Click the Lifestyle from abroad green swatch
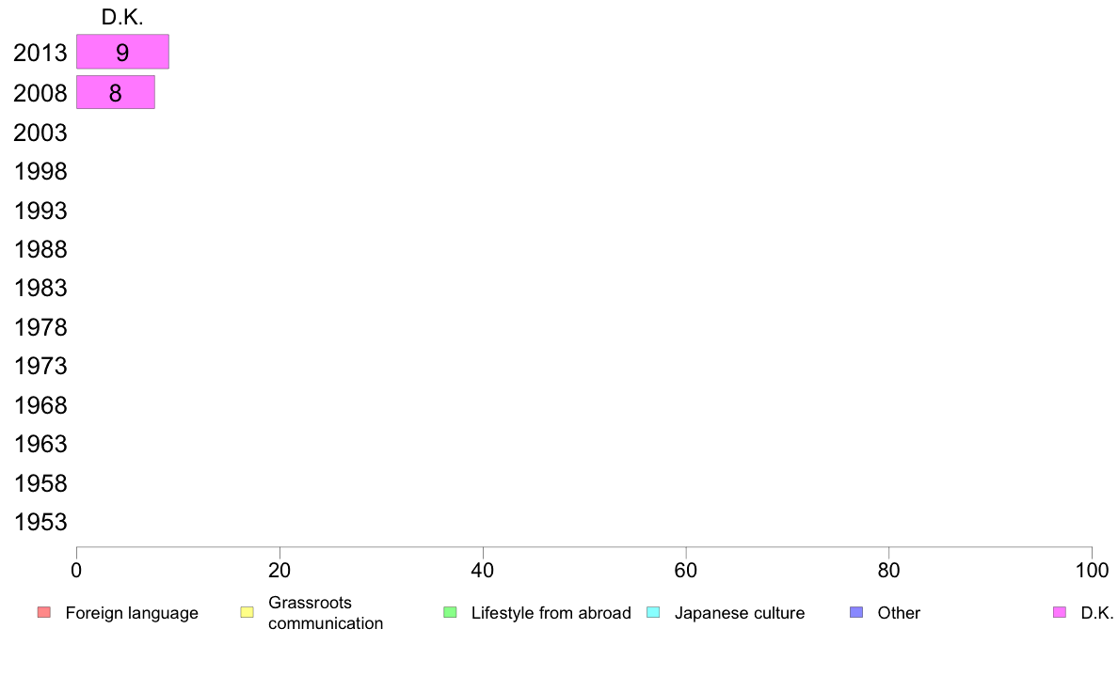 coord(450,612)
